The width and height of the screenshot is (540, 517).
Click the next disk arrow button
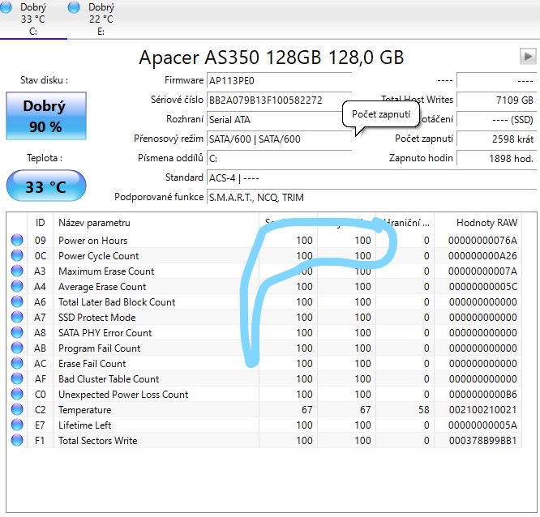pos(528,57)
